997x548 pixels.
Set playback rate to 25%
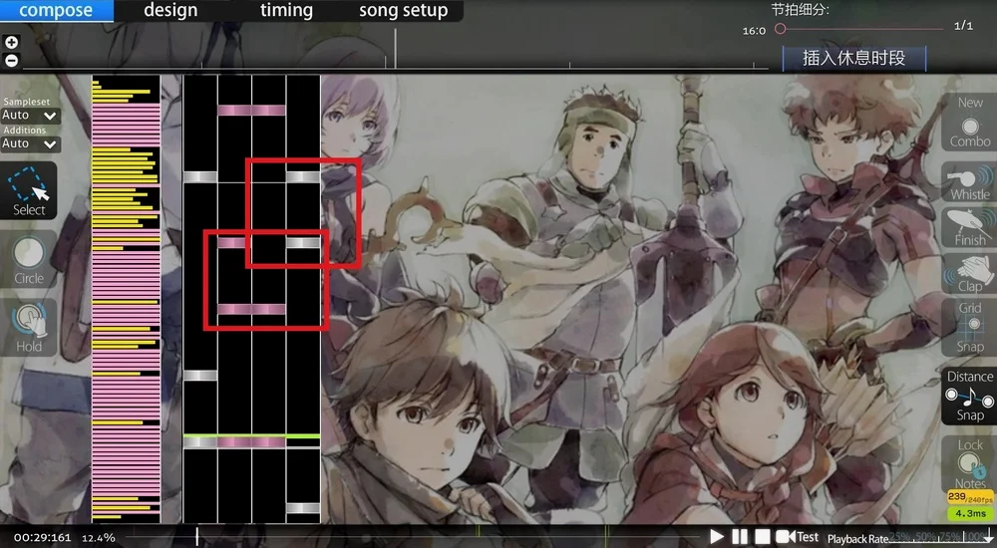coord(898,537)
